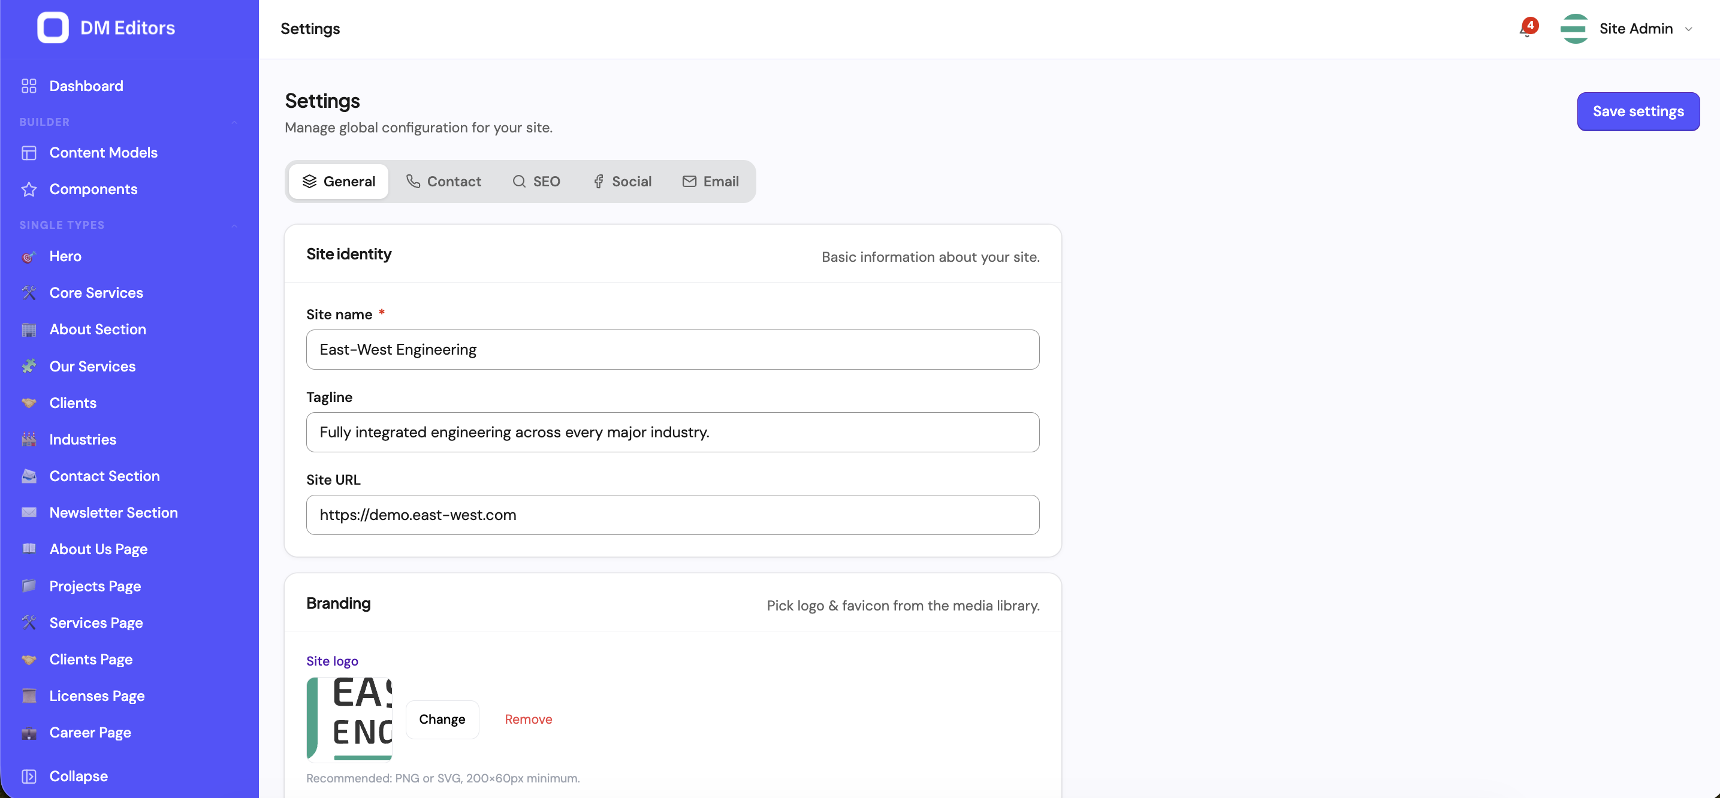Click the Services Page tools icon
This screenshot has width=1720, height=798.
click(29, 622)
